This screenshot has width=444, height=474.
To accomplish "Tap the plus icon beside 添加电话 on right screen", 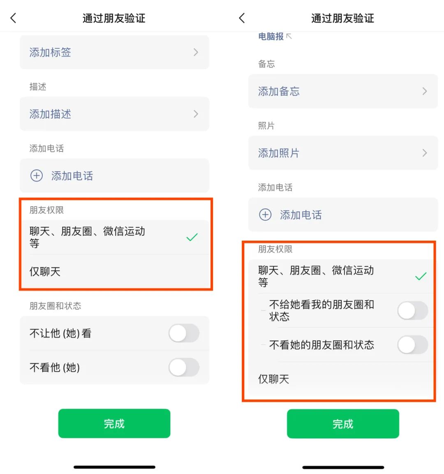I will (x=265, y=215).
